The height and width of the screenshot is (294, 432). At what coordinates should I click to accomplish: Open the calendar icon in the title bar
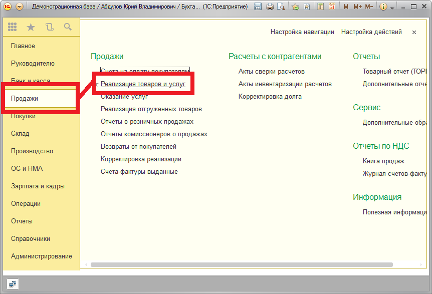(332, 7)
